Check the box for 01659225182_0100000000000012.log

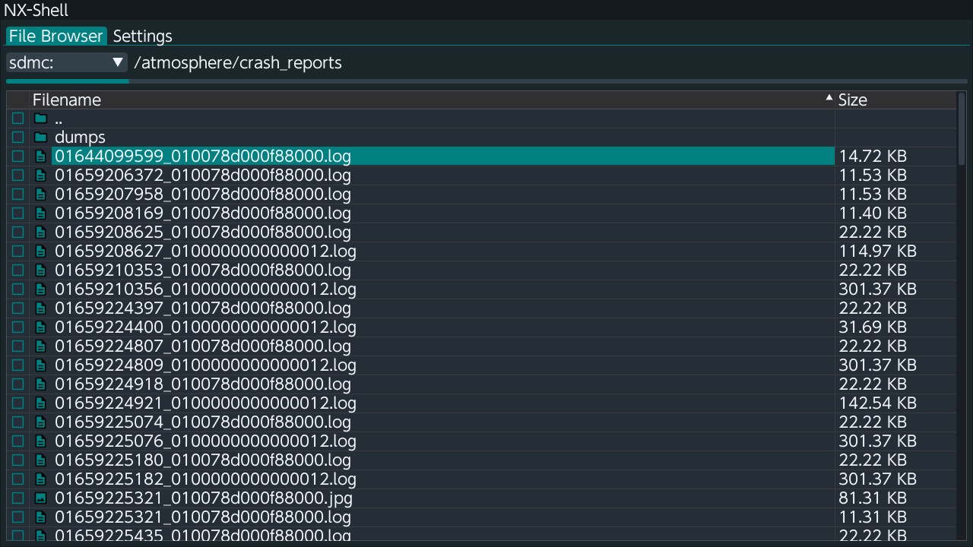click(17, 479)
